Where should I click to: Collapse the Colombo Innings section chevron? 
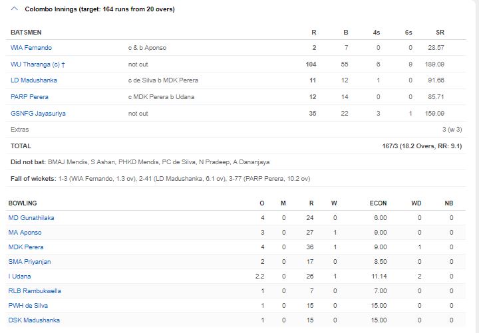[15, 9]
